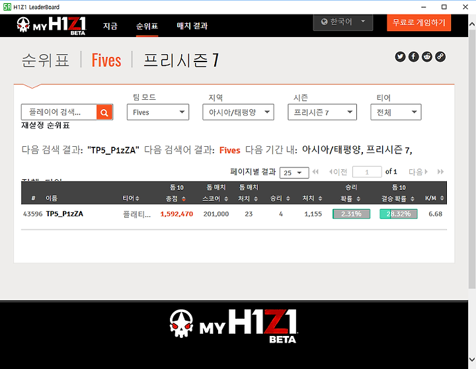Screen dimensions: 476x369
Task: Click the page number input box
Action: (367, 172)
